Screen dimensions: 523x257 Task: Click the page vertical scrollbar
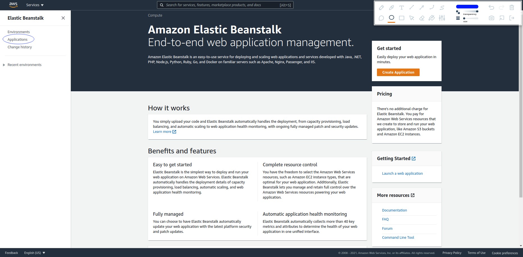coord(521,111)
